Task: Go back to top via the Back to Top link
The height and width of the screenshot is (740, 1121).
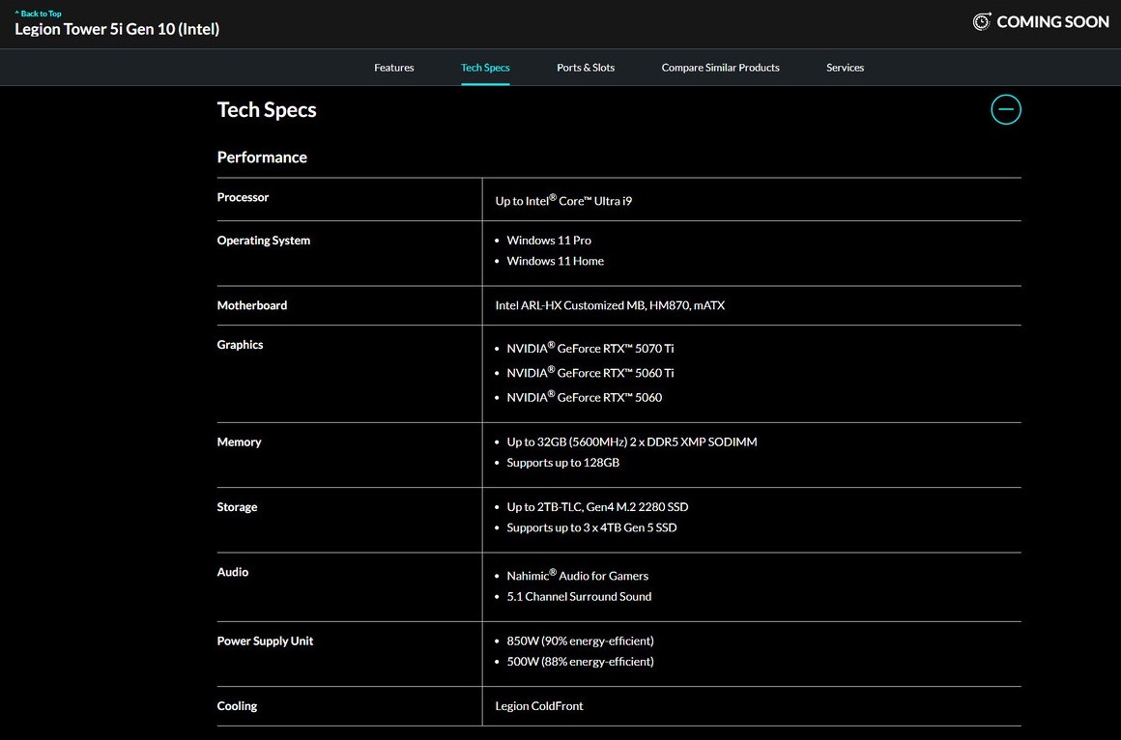Action: click(x=38, y=14)
